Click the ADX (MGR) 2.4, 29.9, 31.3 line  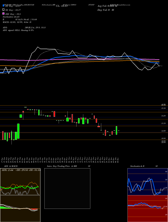tap(24, 28)
